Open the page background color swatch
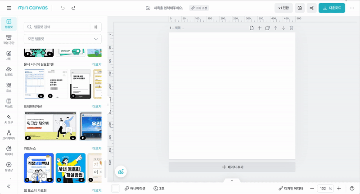 click(115, 189)
